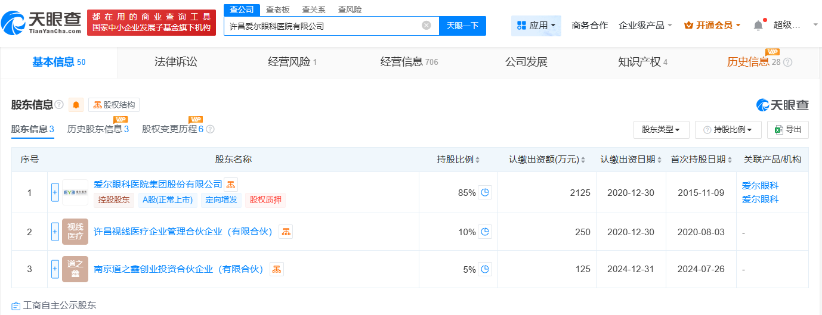The height and width of the screenshot is (315, 822).
Task: Show pie chart for 5% shareholding
Action: click(x=485, y=269)
